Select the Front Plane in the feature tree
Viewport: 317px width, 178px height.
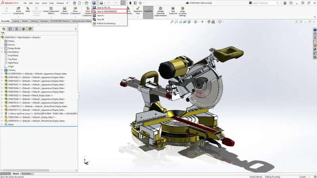click(13, 55)
